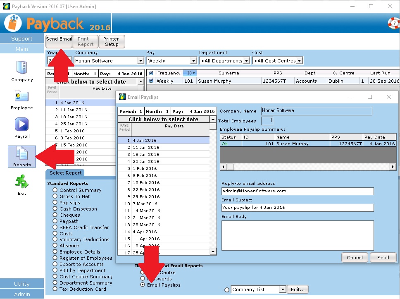Open help via the lifebuoy icon
Screen dimensions: 400x299
(393, 23)
